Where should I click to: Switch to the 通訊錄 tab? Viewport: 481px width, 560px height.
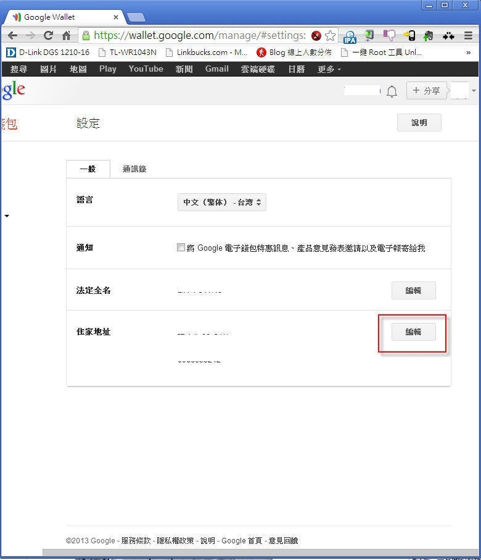pos(134,169)
